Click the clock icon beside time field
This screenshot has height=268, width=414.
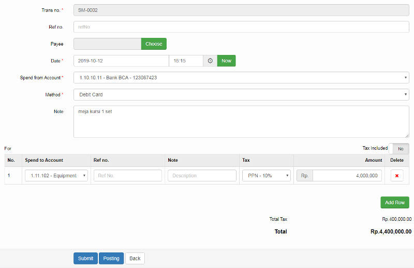coord(210,61)
